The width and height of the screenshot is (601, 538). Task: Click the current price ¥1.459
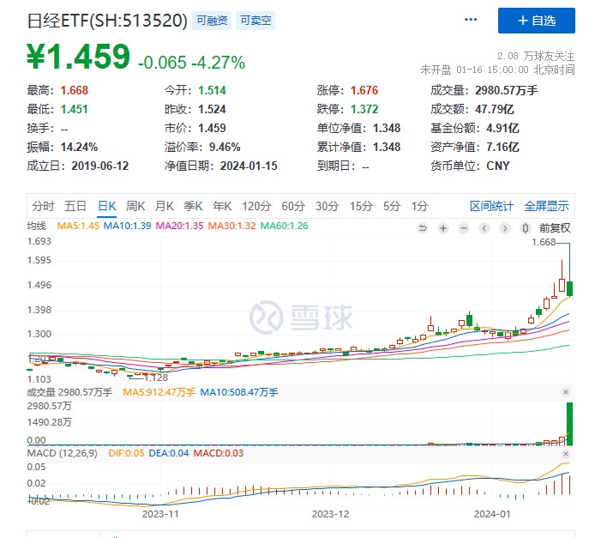[79, 57]
